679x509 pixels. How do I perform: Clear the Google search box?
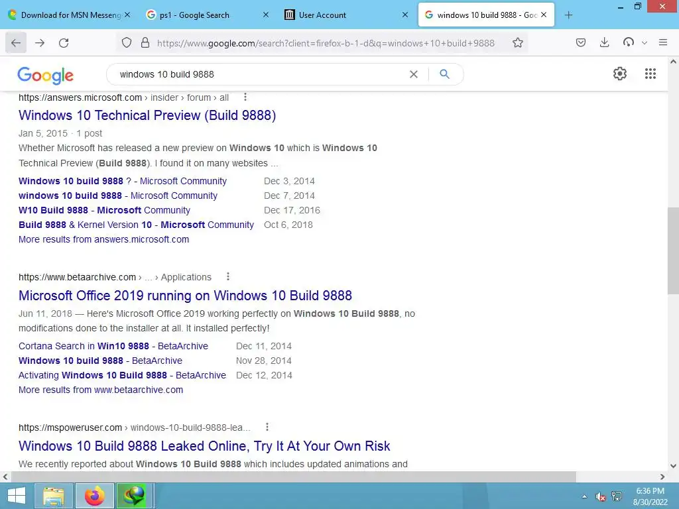pyautogui.click(x=414, y=74)
